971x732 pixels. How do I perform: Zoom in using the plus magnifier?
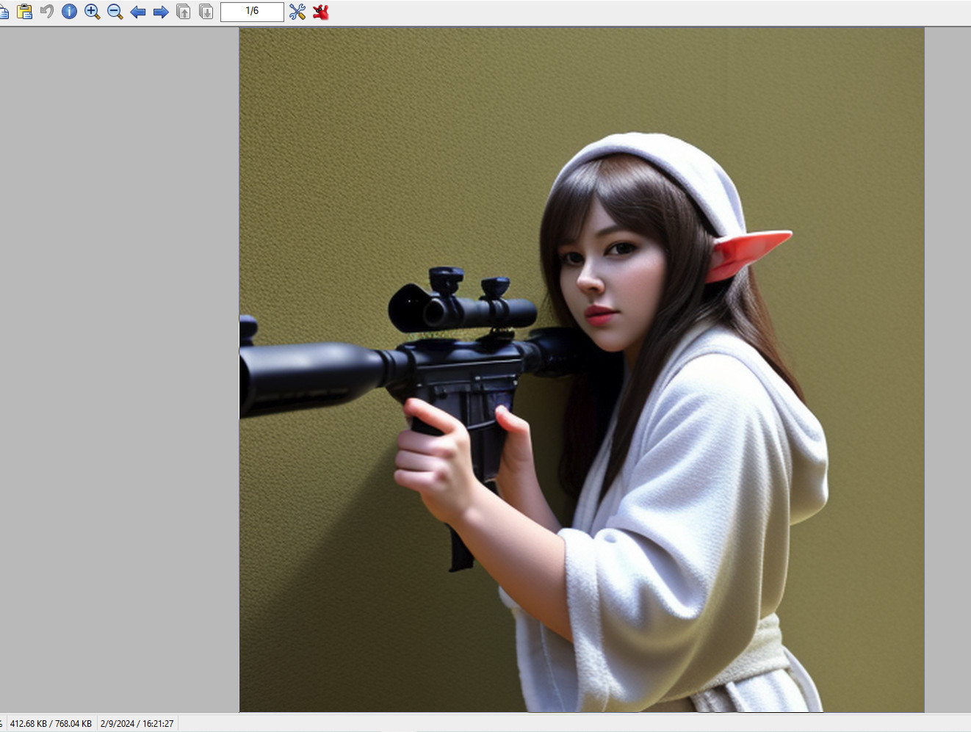coord(93,12)
